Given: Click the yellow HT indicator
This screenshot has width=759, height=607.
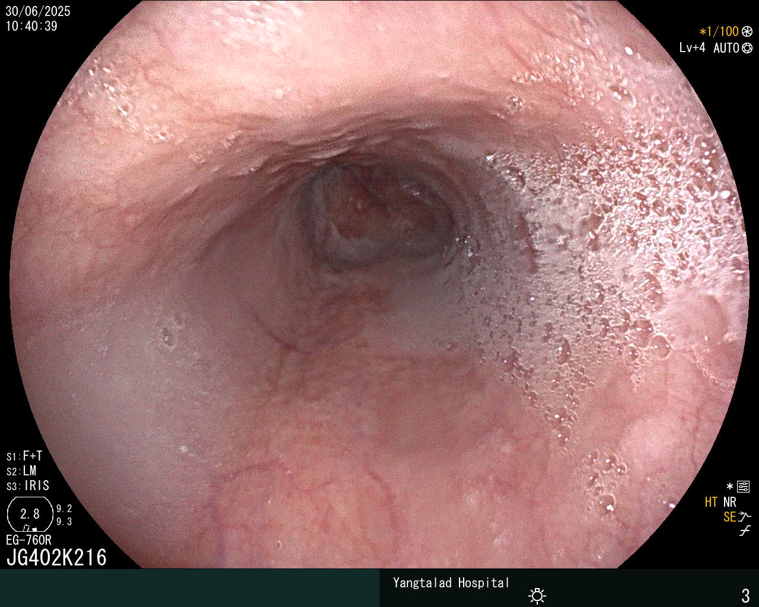Looking at the screenshot, I should point(711,502).
